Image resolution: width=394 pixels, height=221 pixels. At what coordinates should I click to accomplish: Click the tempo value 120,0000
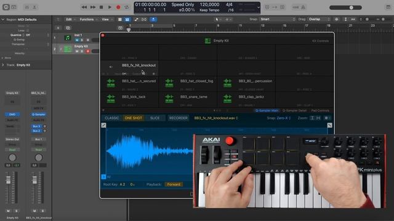click(209, 4)
